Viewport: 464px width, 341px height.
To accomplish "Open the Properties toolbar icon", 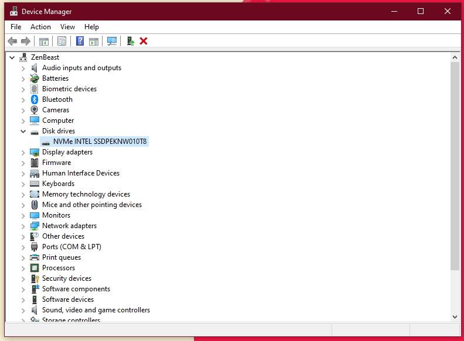I will pyautogui.click(x=62, y=41).
